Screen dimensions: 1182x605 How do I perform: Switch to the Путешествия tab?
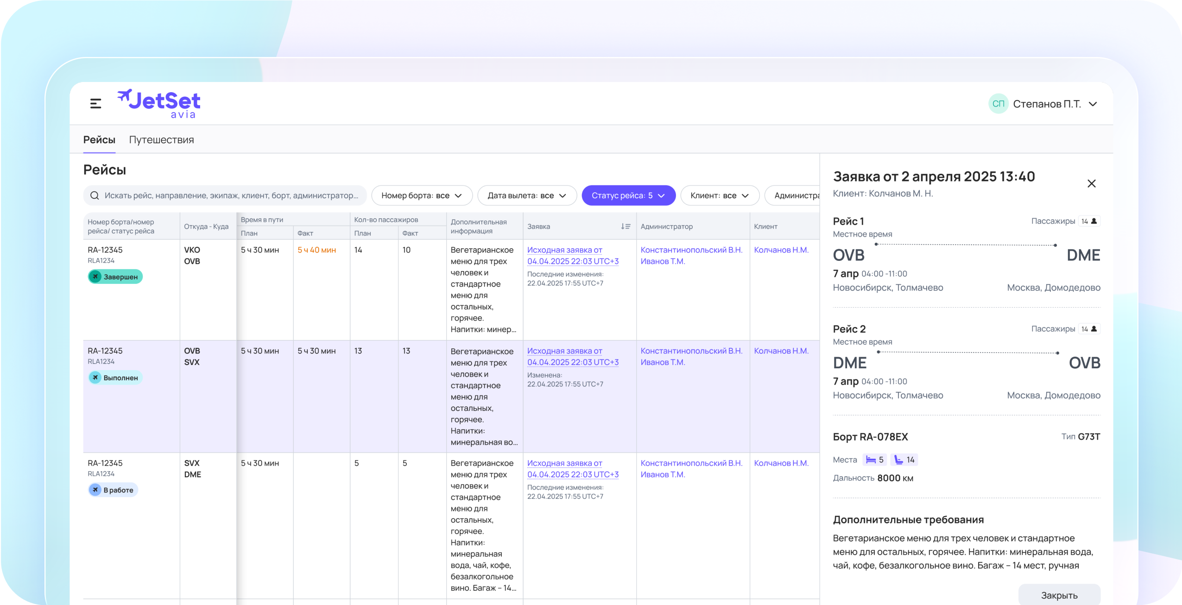[x=161, y=140]
